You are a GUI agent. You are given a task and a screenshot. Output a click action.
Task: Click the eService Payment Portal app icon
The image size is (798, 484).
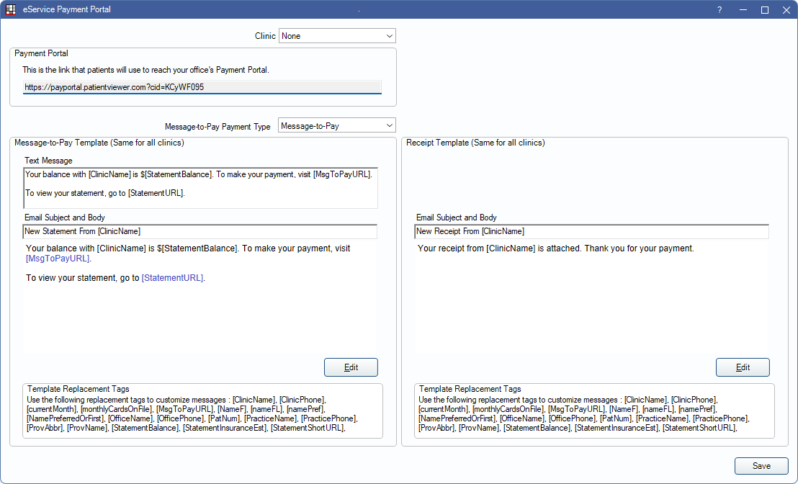tap(11, 10)
